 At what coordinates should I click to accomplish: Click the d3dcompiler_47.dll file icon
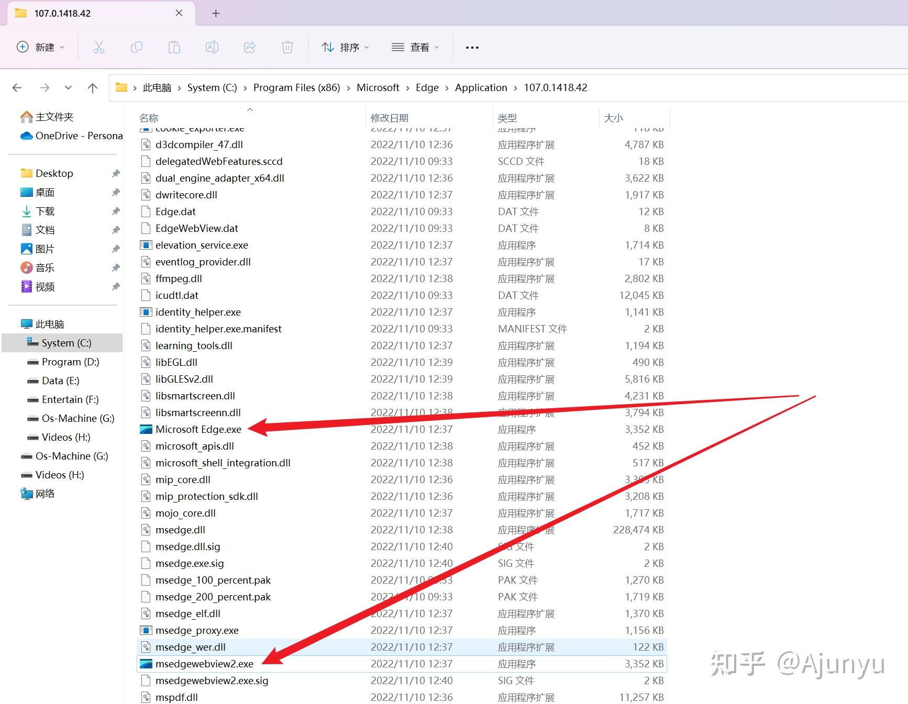146,144
